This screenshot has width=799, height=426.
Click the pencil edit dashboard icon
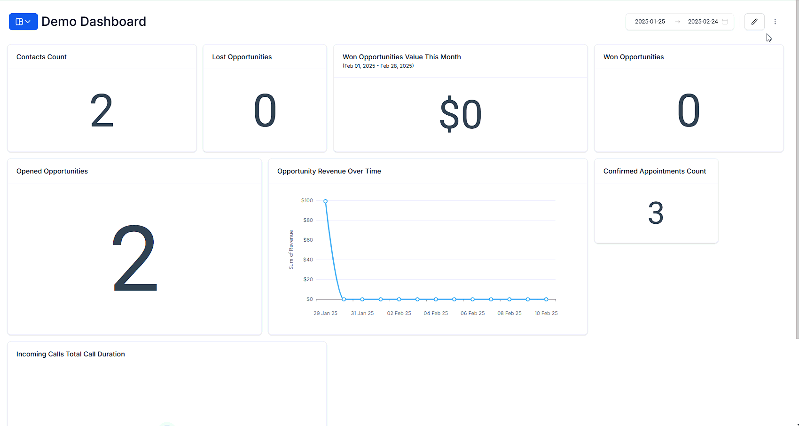(754, 22)
